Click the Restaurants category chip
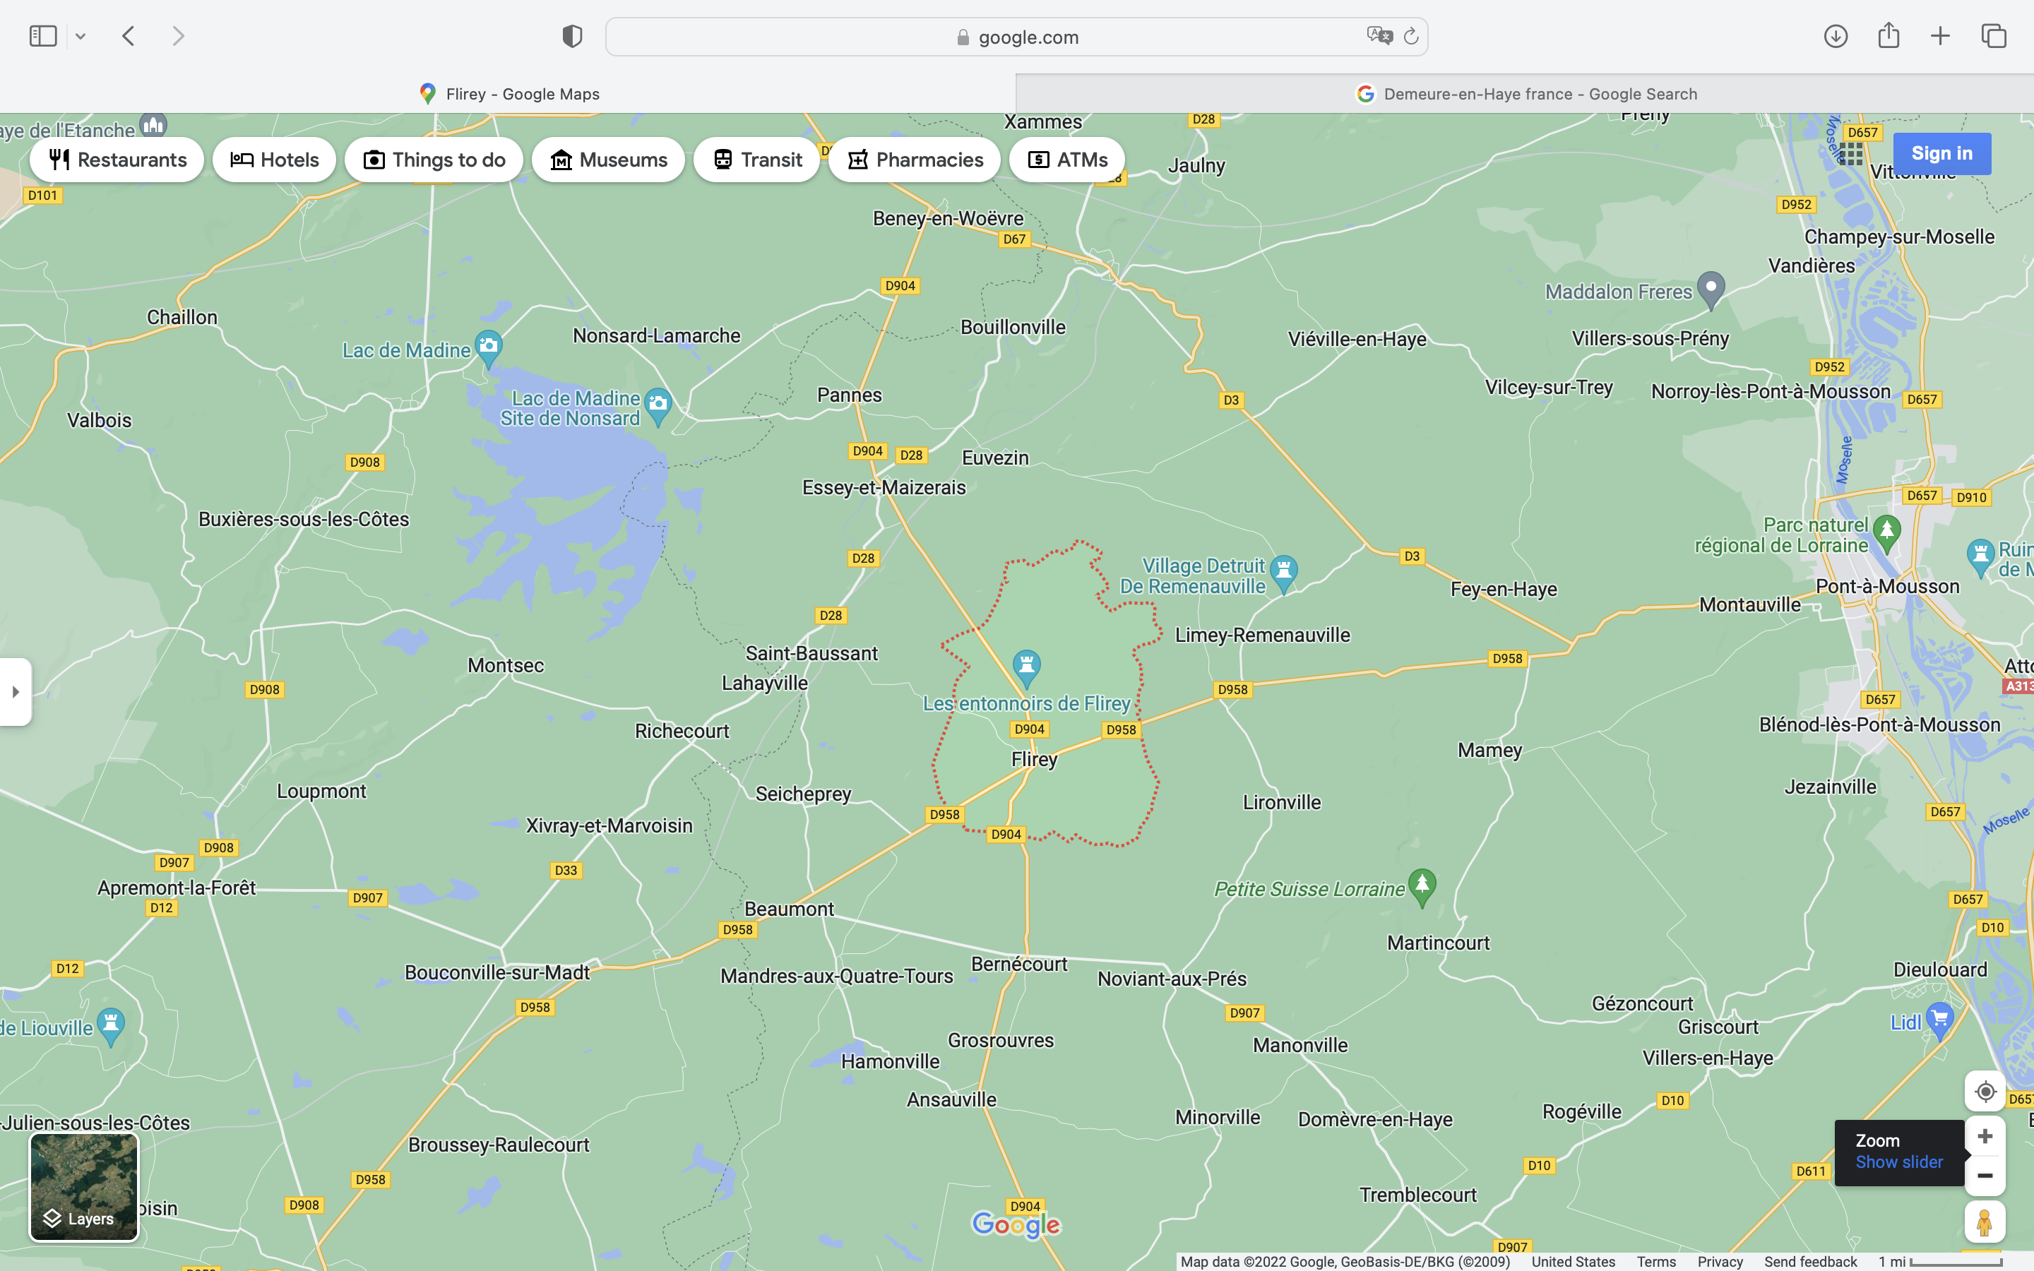This screenshot has height=1271, width=2034. [117, 160]
